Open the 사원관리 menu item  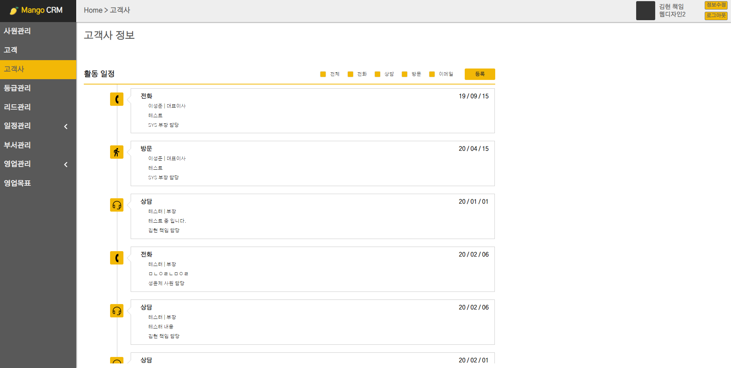click(17, 31)
